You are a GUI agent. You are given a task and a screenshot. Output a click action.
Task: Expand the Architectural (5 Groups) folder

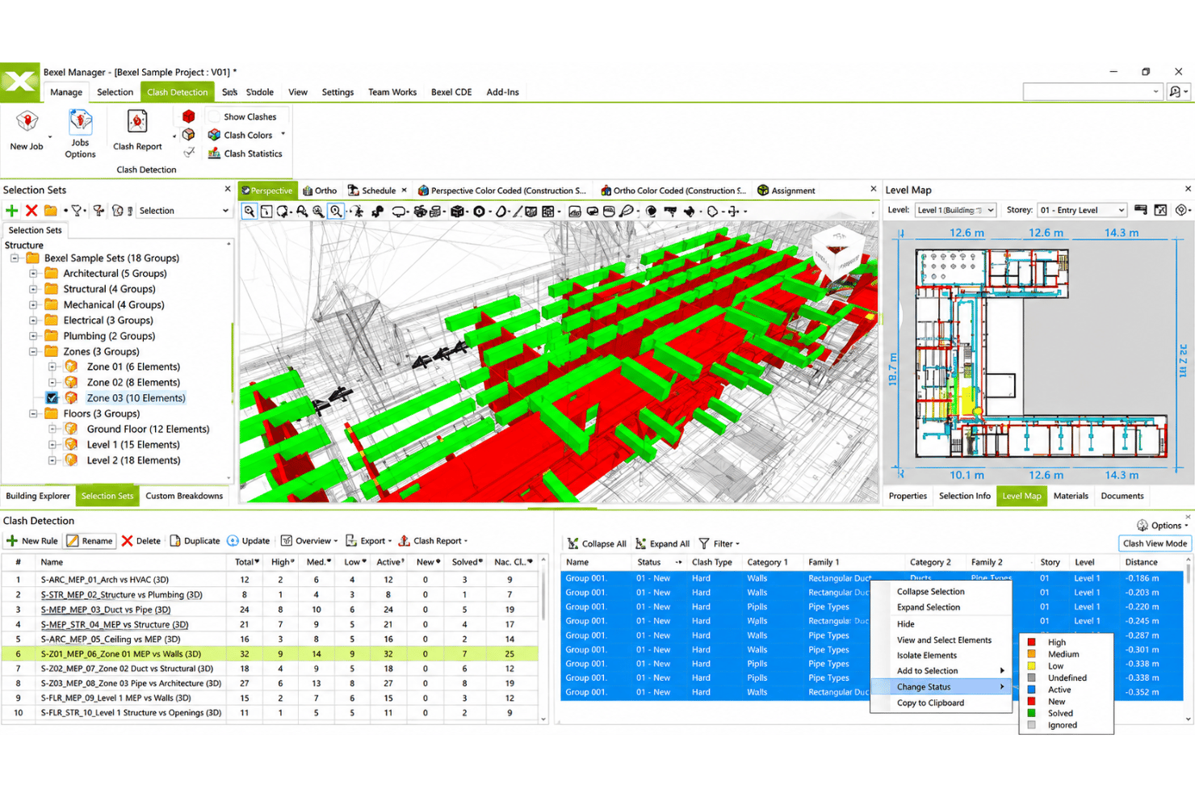33,274
